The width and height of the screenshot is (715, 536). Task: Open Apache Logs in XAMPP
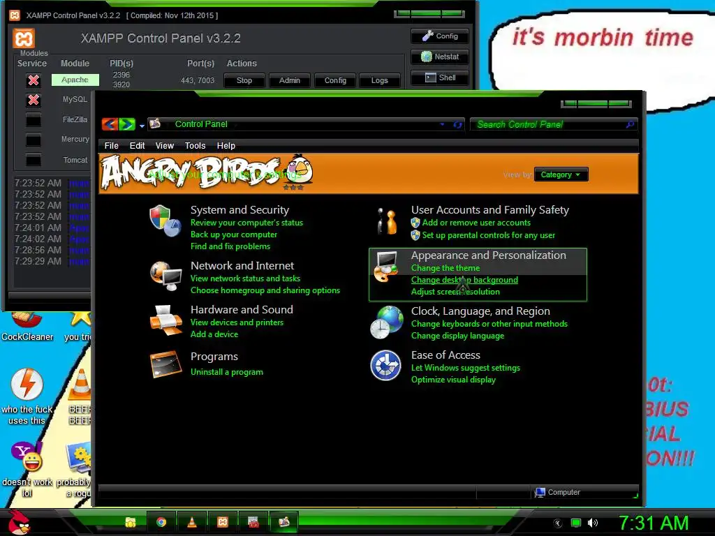click(379, 80)
